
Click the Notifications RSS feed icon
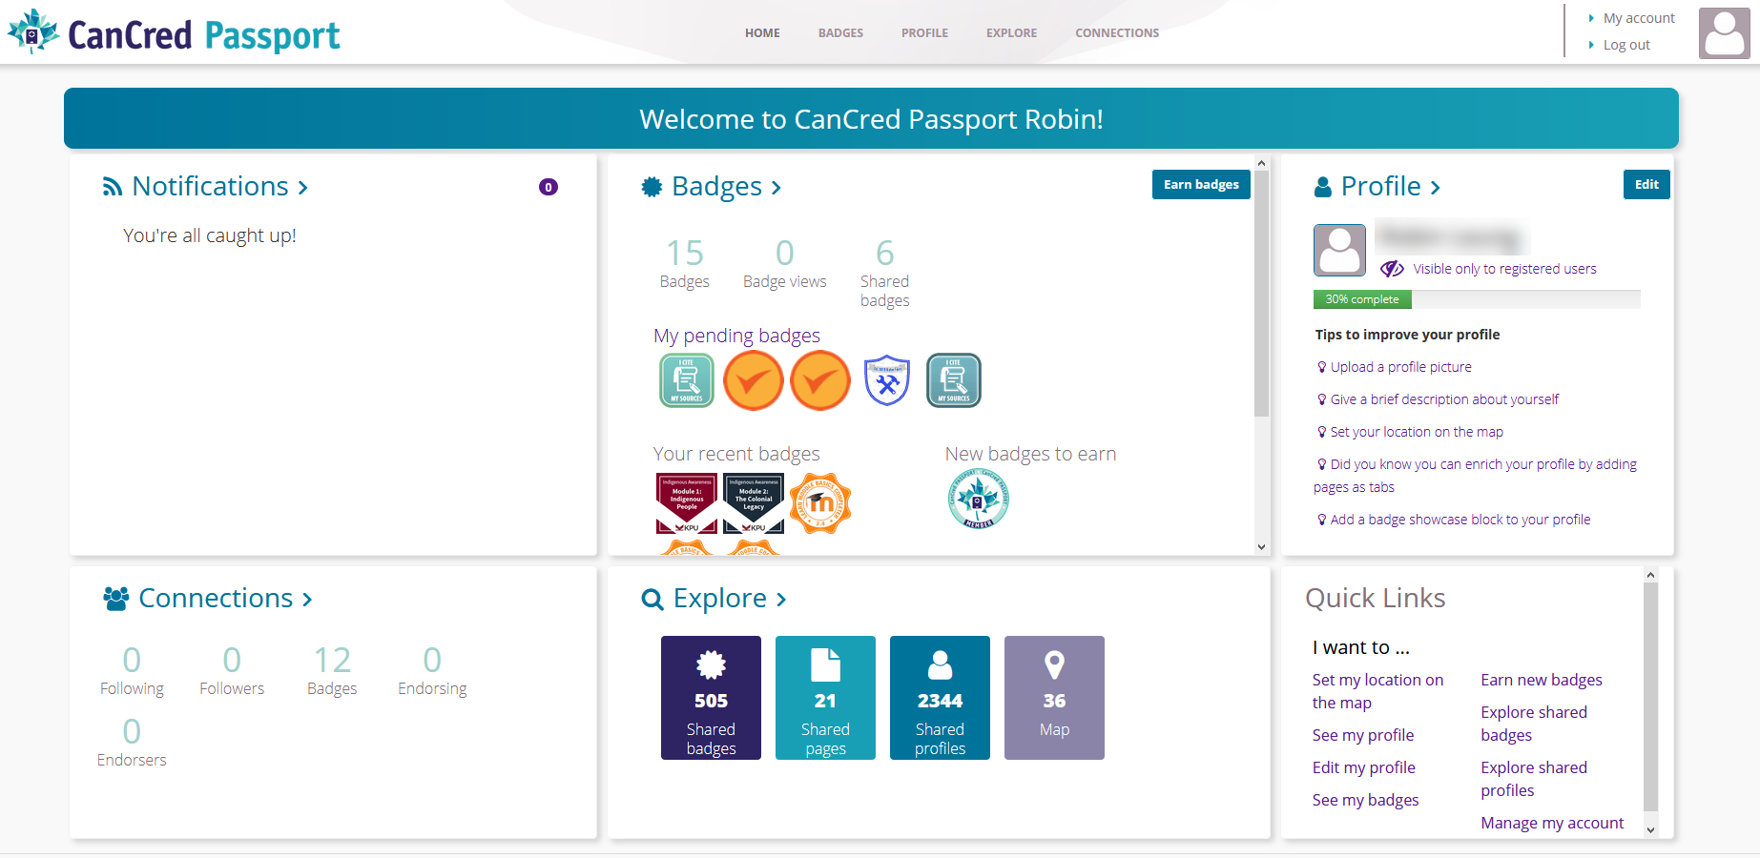[x=113, y=187]
